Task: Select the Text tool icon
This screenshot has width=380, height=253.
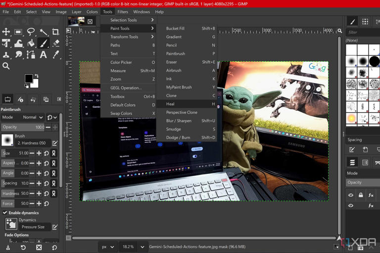Action: [x=44, y=55]
